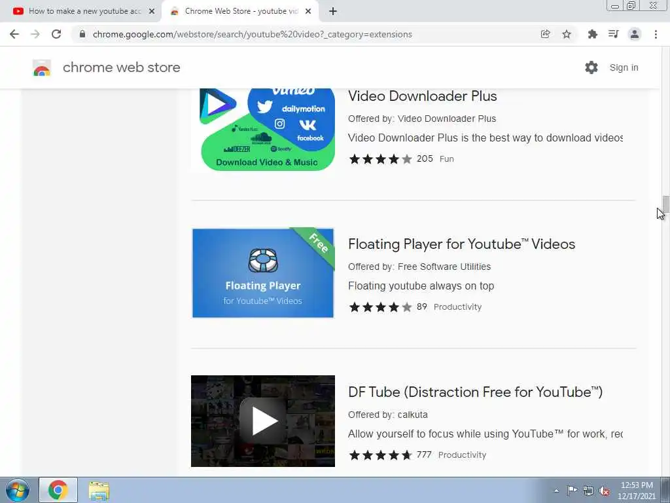
Task: Open Video Downloader Plus thumbnail image
Action: point(263,130)
